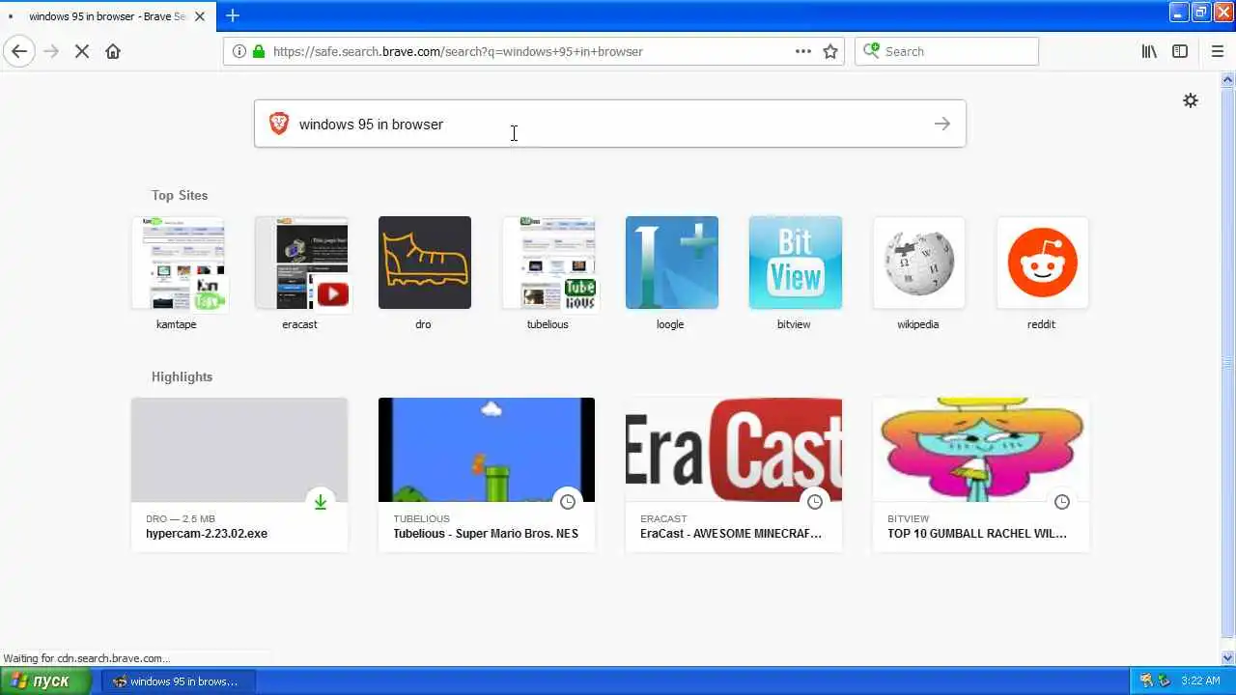This screenshot has height=695, width=1236.
Task: Show site information via the info icon
Action: pyautogui.click(x=239, y=51)
